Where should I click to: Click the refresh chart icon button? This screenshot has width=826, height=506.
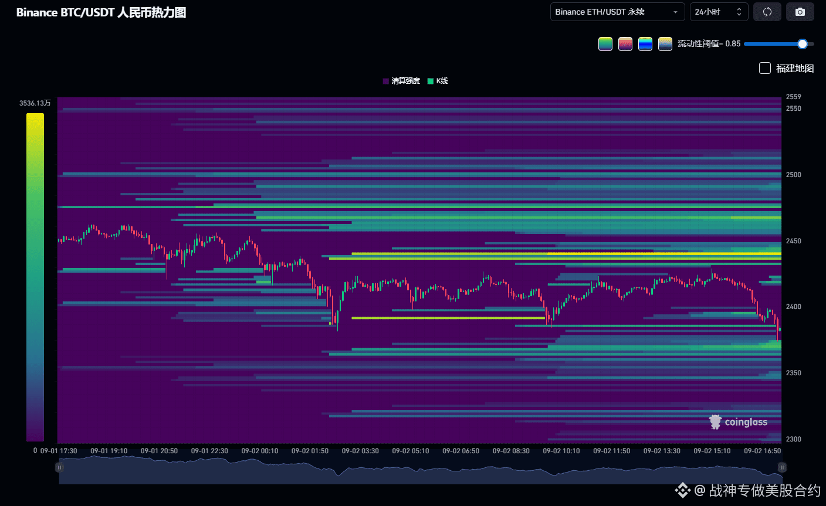tap(767, 12)
